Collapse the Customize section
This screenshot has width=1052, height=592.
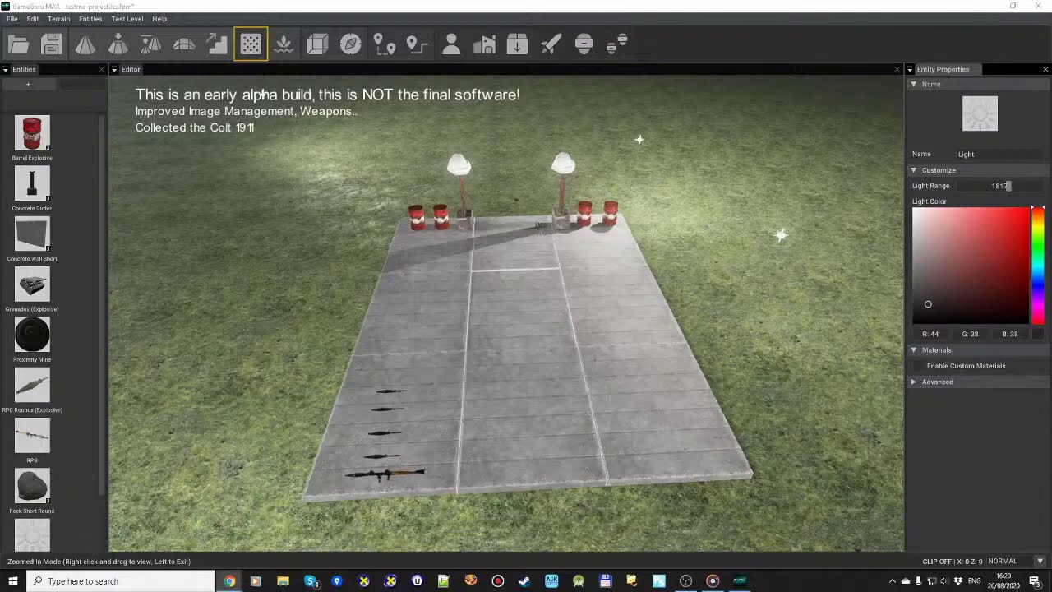click(913, 170)
